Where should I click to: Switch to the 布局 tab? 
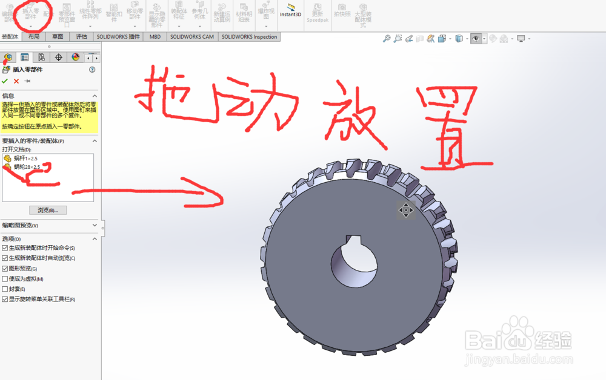click(x=34, y=37)
